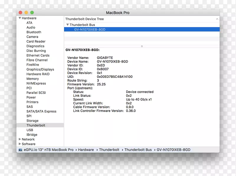Collapse the Thunderbolt Bus tree node
236x176 pixels.
[x=68, y=25]
